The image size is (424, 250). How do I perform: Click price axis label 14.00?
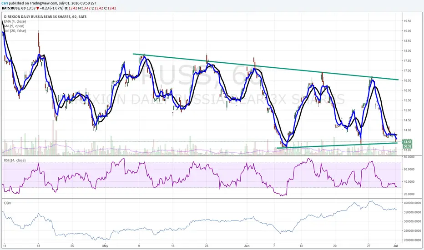[x=407, y=130]
